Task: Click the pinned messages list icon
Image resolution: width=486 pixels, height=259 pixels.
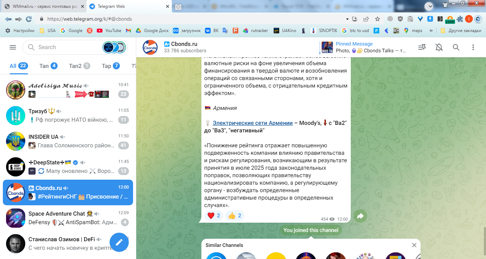Action: pos(422,47)
